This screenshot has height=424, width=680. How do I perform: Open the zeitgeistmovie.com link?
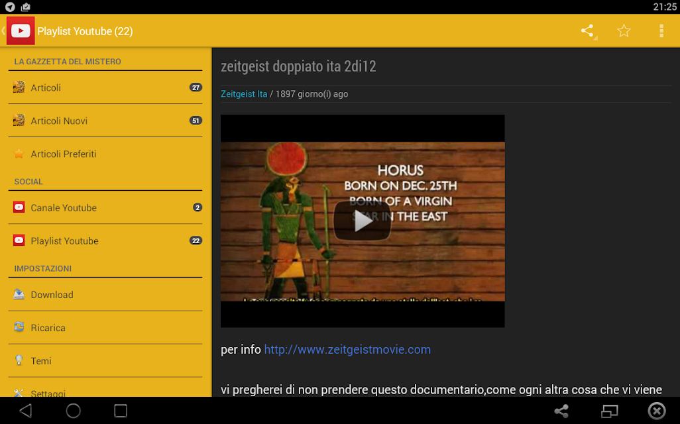click(347, 349)
